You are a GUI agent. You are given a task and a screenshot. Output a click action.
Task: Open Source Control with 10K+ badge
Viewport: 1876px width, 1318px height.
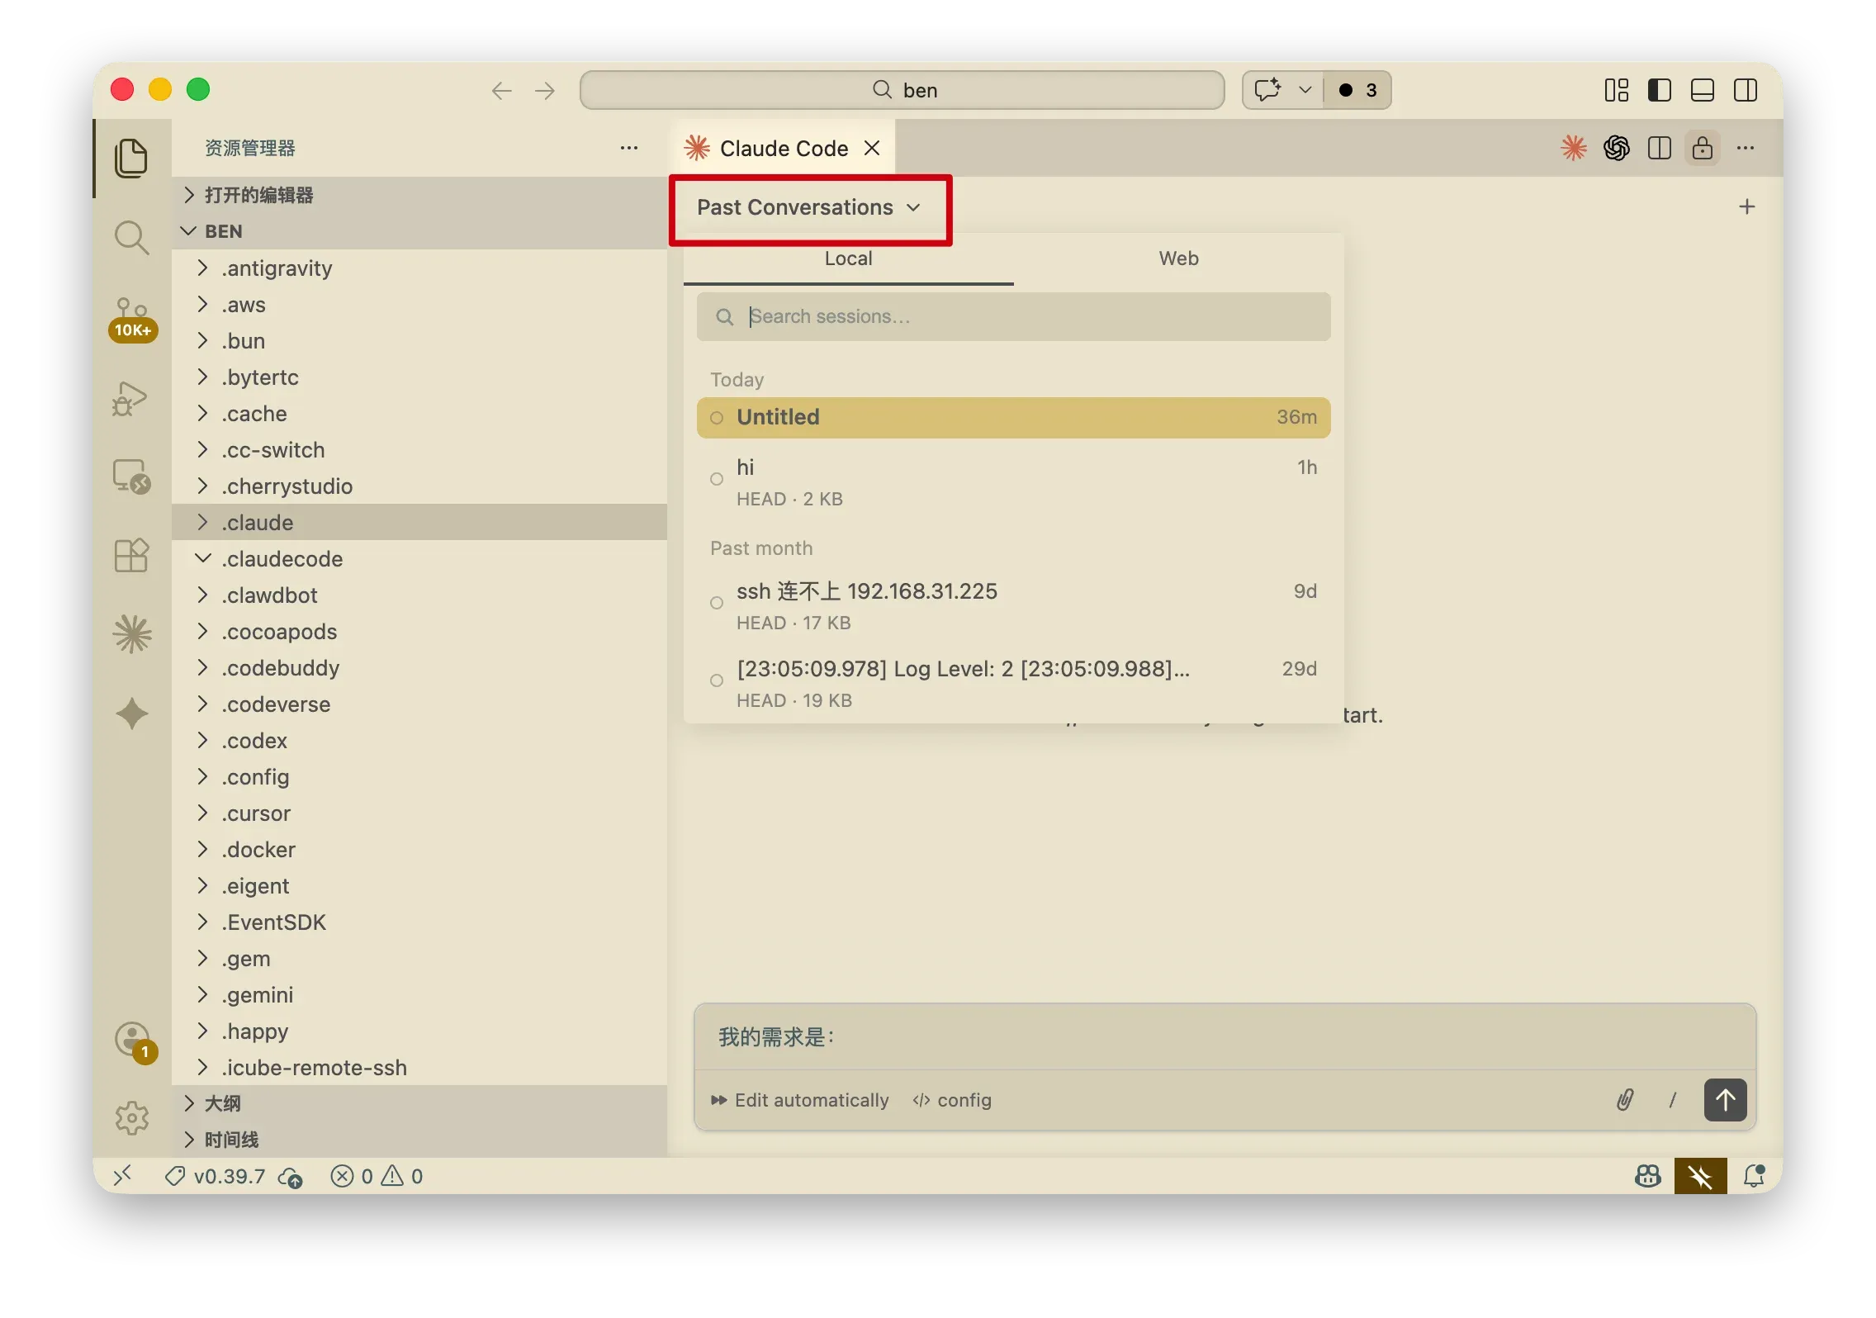click(132, 319)
